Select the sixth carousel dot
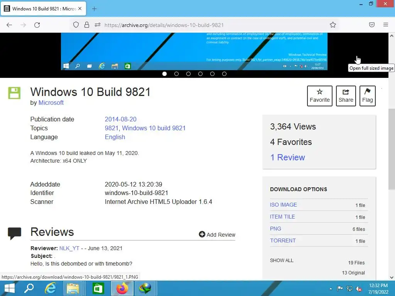Image resolution: width=395 pixels, height=296 pixels. click(224, 74)
